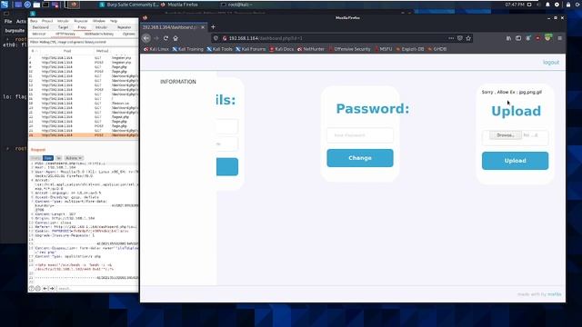Click the Firefox forward arrow

pyautogui.click(x=156, y=38)
